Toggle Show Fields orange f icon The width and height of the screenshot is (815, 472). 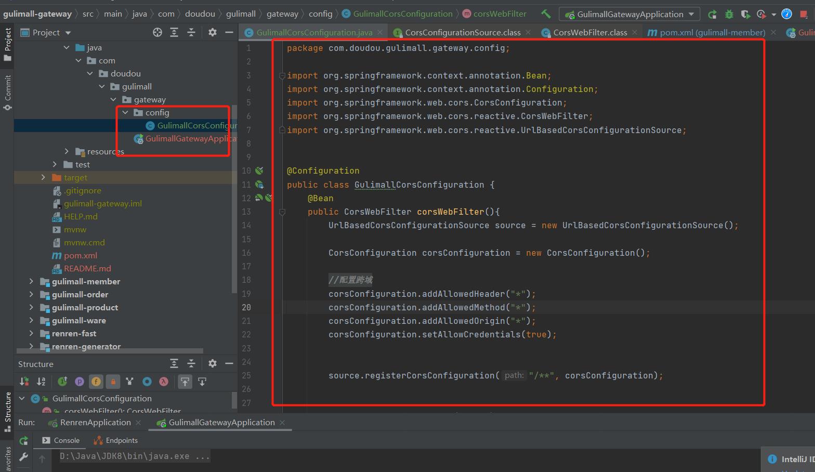(96, 382)
